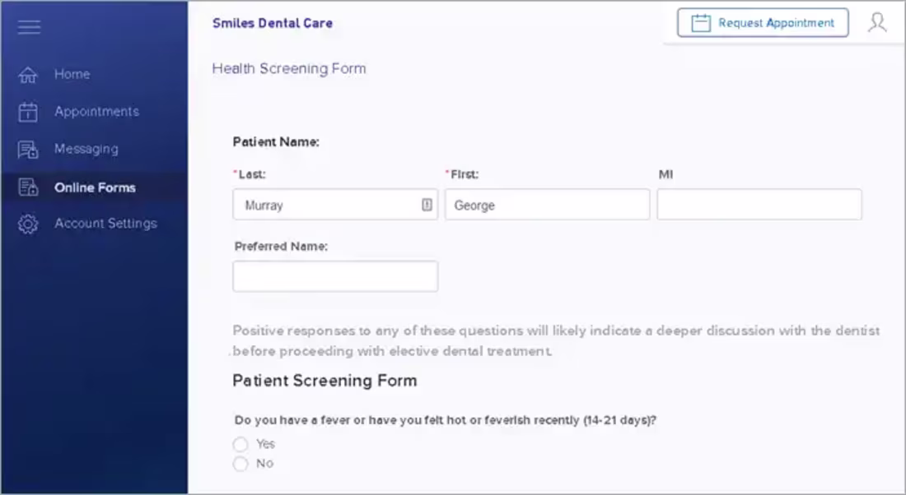
Task: Click the icon inside the Last name field
Action: tap(428, 204)
